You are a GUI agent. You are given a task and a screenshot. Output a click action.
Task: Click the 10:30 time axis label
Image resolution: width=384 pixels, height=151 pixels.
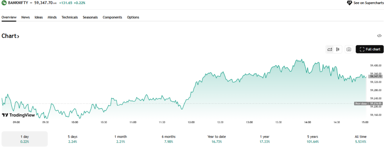tap(103, 122)
